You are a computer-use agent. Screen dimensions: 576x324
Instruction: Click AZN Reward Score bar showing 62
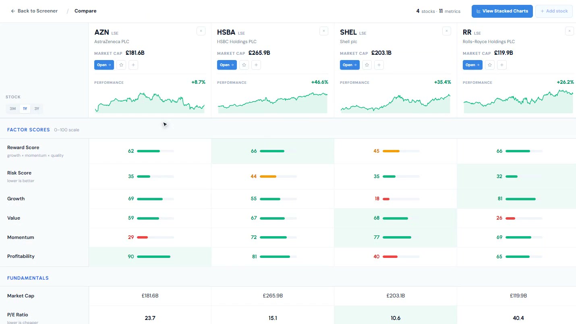(x=155, y=151)
